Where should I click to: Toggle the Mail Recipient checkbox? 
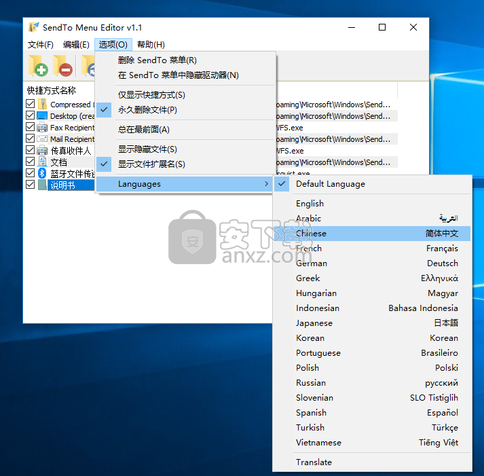(x=31, y=138)
